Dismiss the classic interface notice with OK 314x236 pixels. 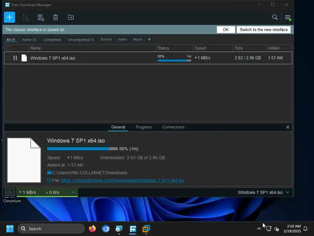226,30
